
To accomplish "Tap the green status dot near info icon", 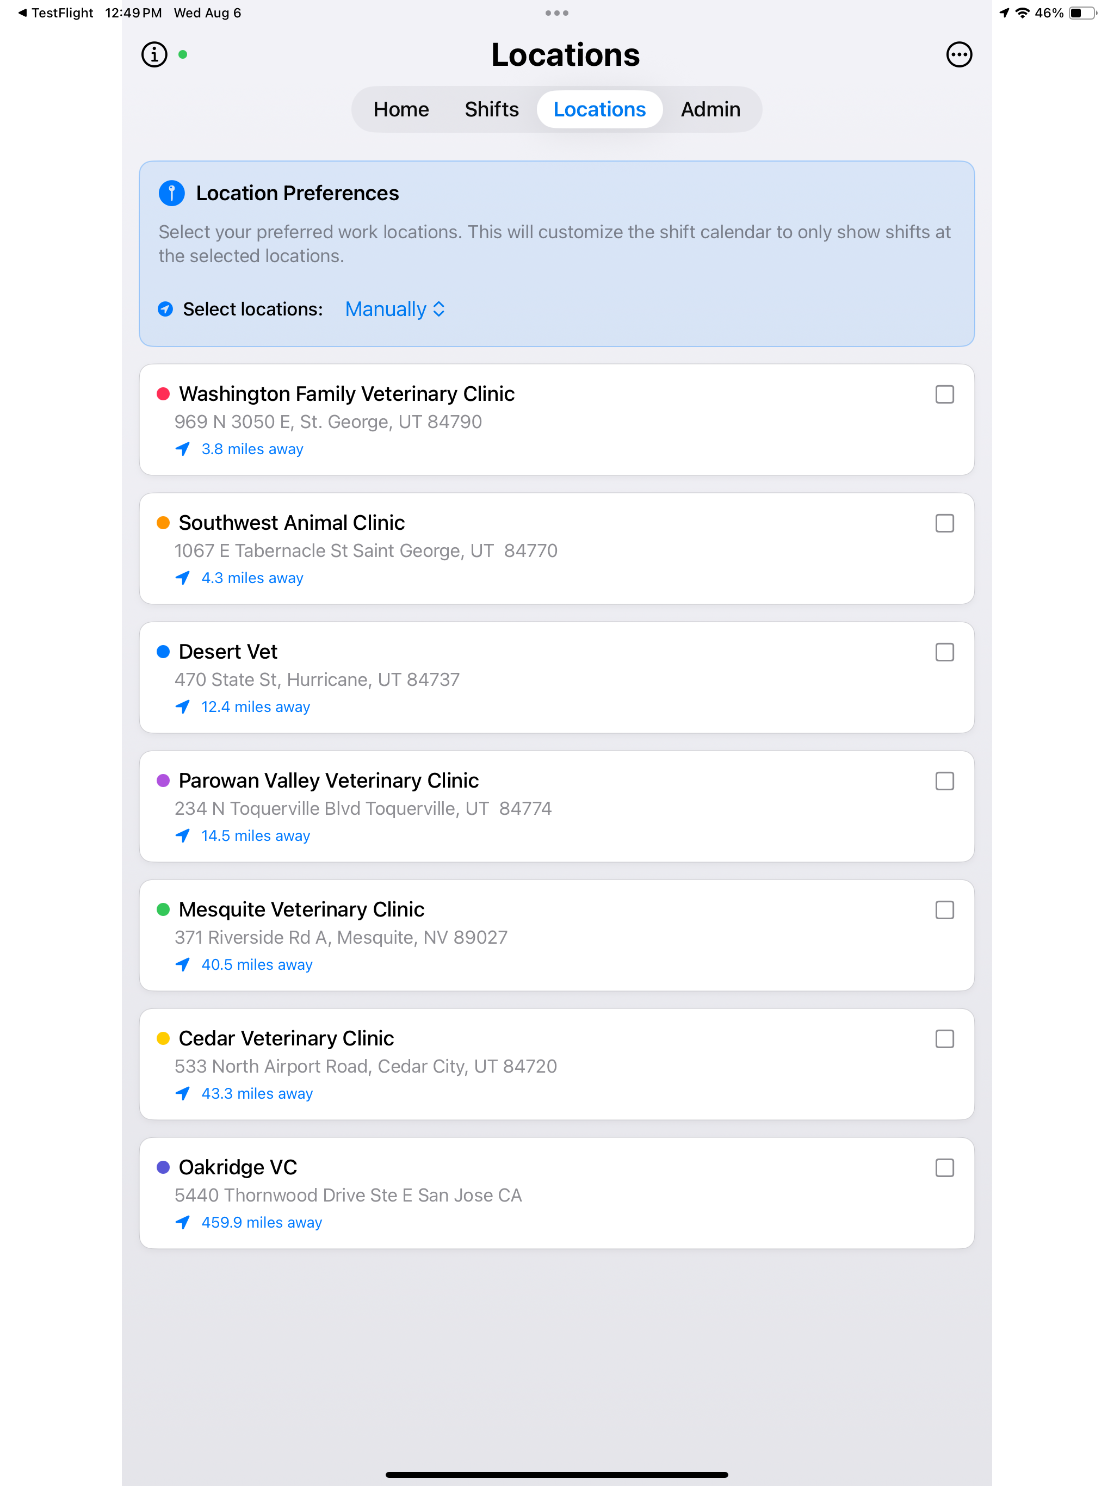I will tap(183, 54).
